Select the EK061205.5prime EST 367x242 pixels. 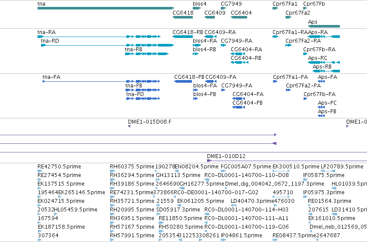(x=179, y=205)
